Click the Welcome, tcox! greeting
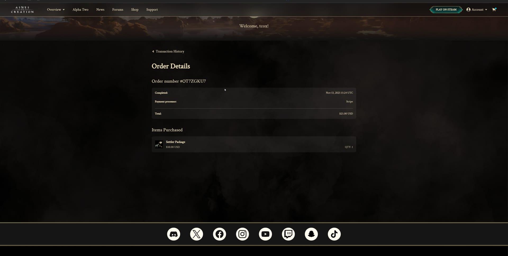Image resolution: width=508 pixels, height=256 pixels. pyautogui.click(x=254, y=26)
